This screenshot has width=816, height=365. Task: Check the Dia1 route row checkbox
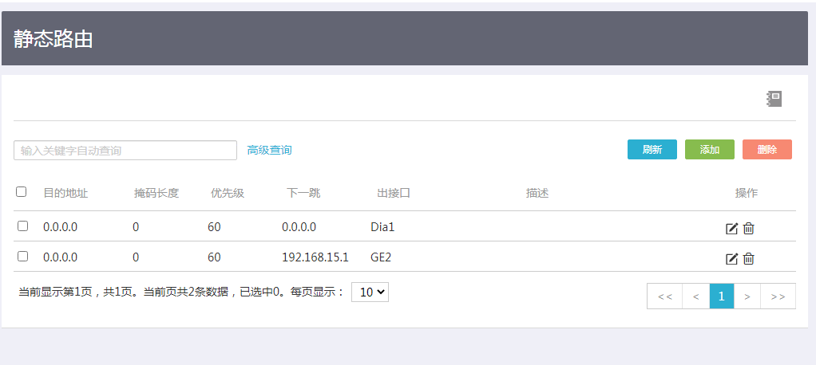click(x=22, y=226)
